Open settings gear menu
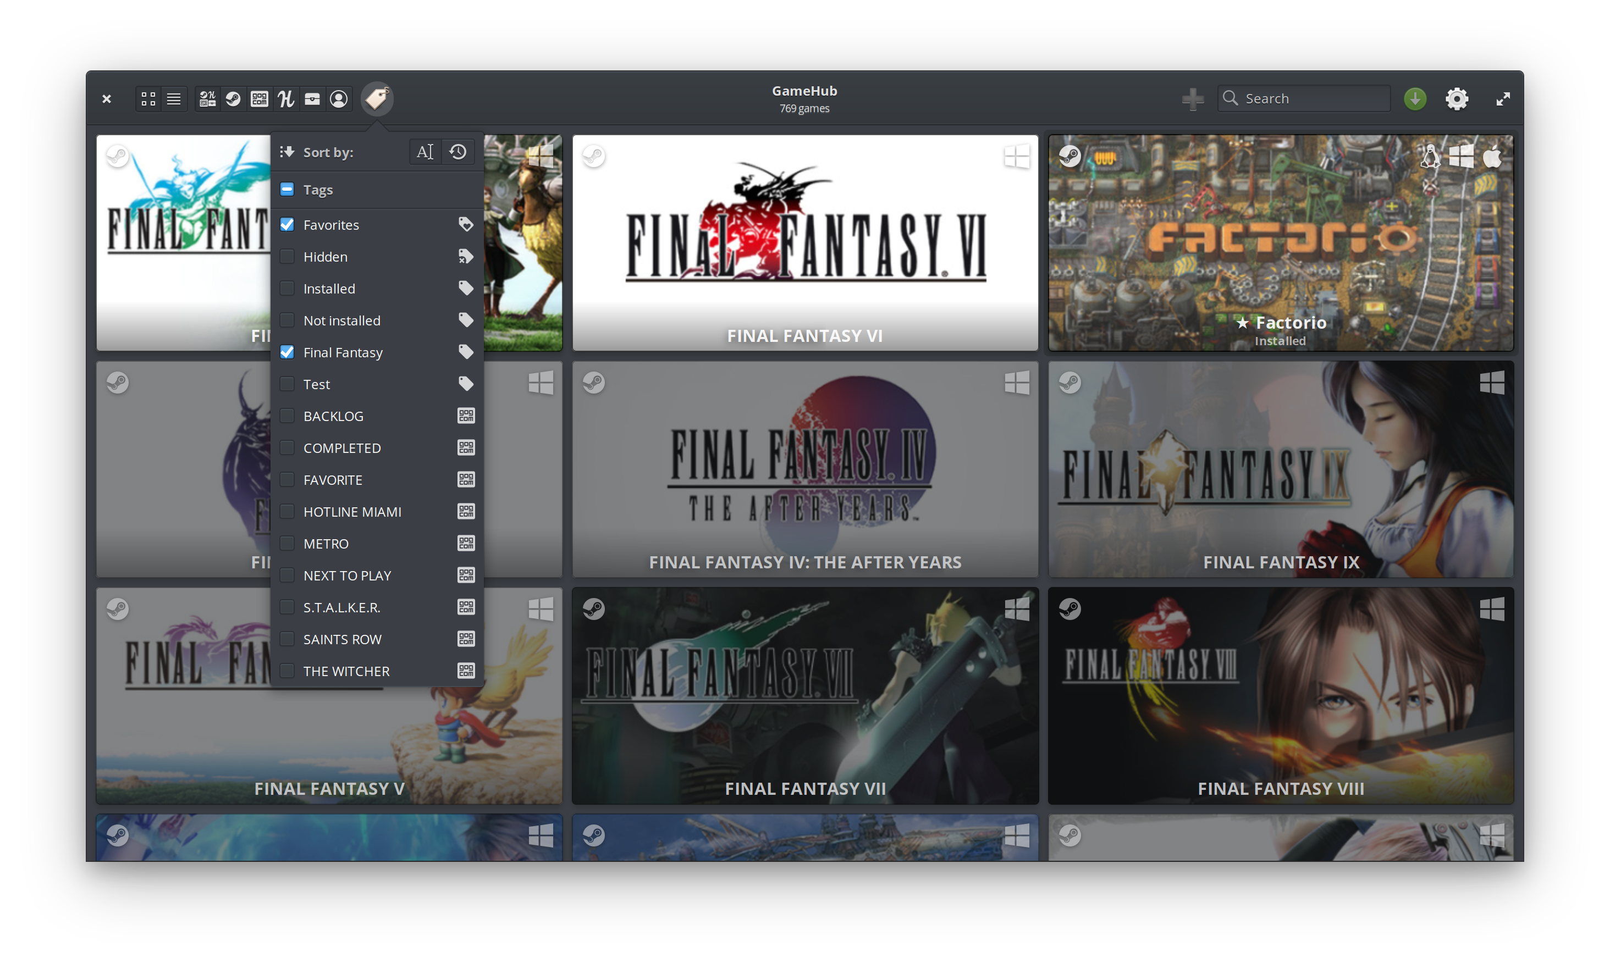Image resolution: width=1610 pixels, height=963 pixels. (x=1457, y=98)
